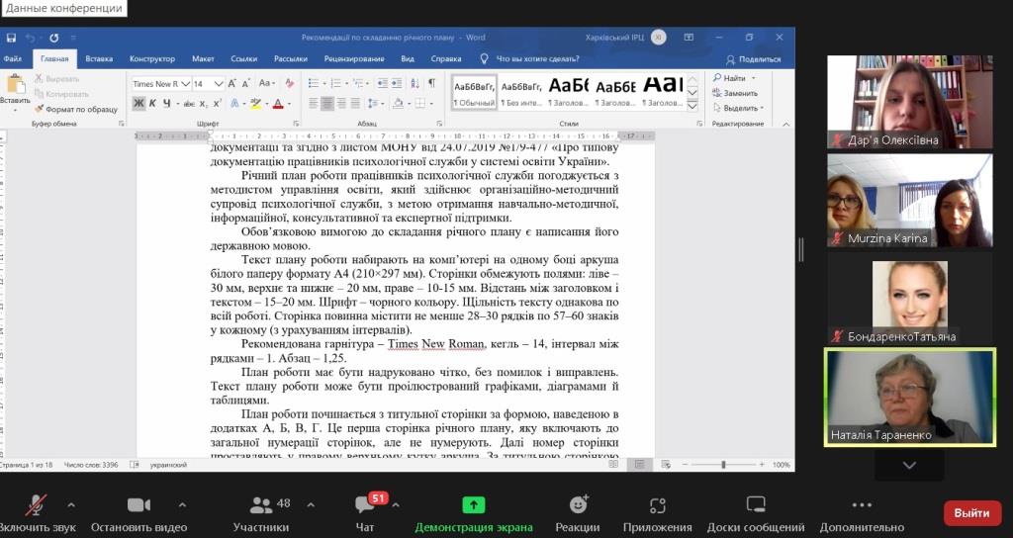Unmute microphone (Включить звук)
The height and width of the screenshot is (538, 1013).
[36, 514]
